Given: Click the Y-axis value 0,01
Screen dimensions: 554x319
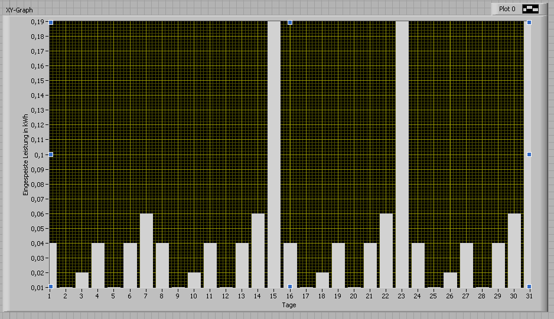Looking at the screenshot, I should coord(37,288).
